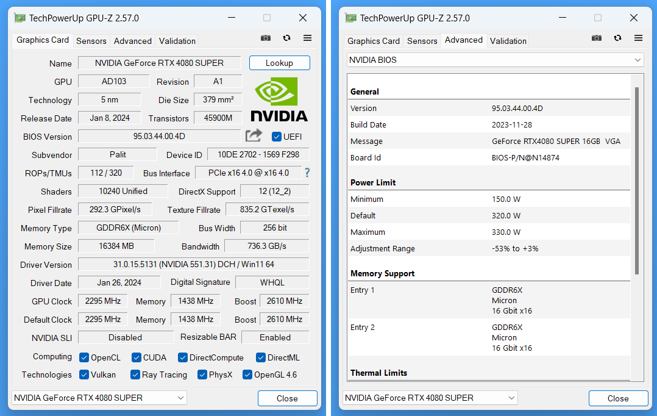Click the Resizable BAR field showing Enabled
657x416 pixels.
[x=275, y=337]
